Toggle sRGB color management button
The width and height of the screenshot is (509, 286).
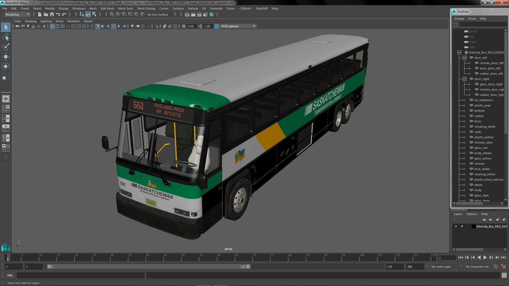point(217,26)
